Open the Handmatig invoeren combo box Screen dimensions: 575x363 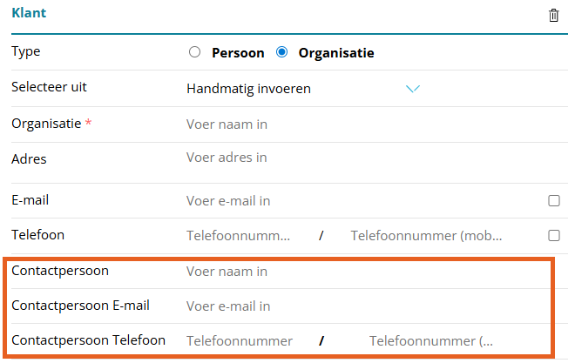pos(296,89)
